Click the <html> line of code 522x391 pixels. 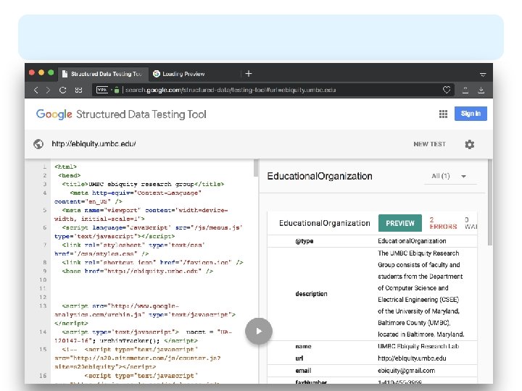click(x=65, y=167)
